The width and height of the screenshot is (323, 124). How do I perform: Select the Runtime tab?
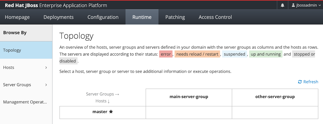142,17
